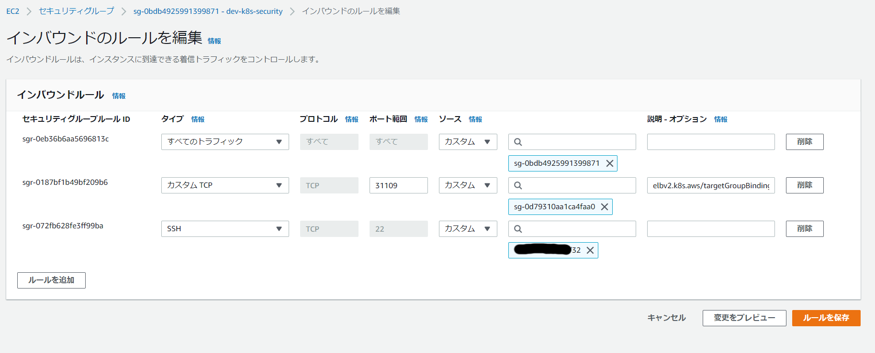Screen dimensions: 875x353
Task: Open the dev-k8s-security group breadcrumb
Action: click(208, 11)
